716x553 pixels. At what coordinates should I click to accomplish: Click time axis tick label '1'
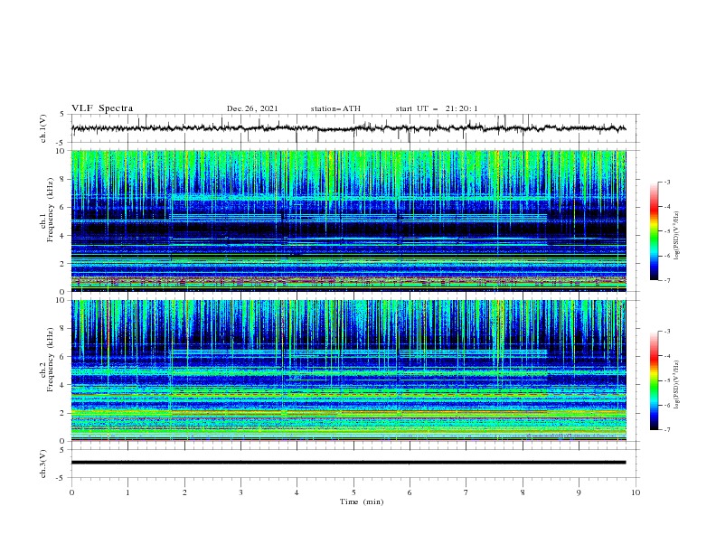pyautogui.click(x=127, y=492)
